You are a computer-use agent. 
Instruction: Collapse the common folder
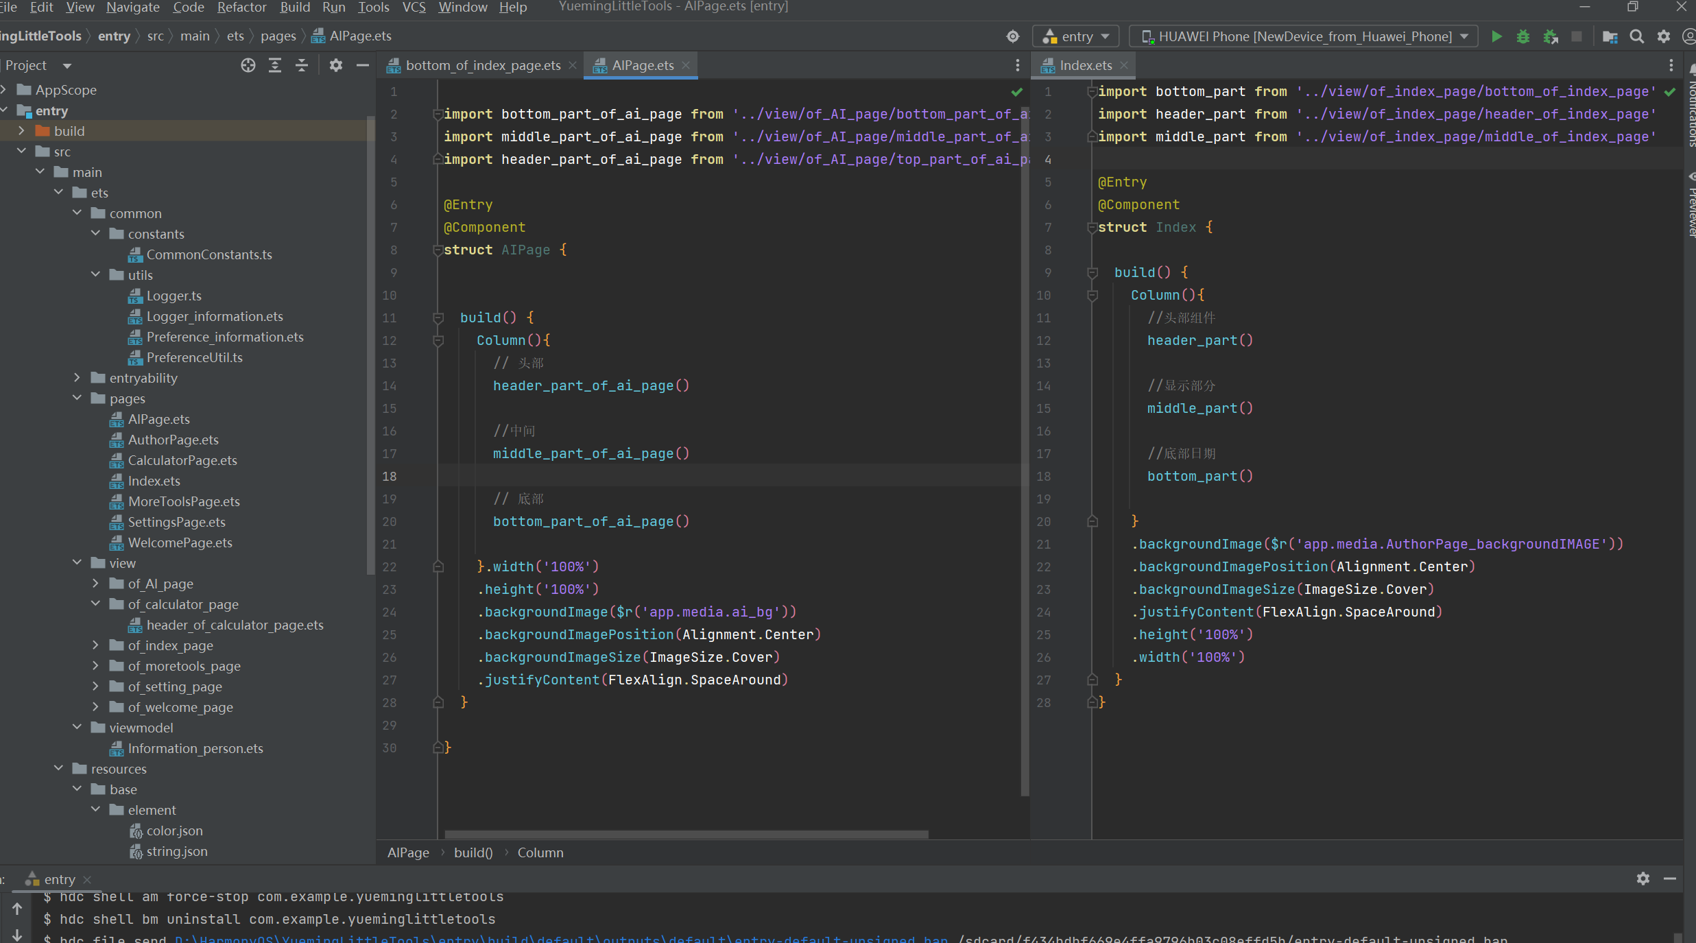[77, 213]
